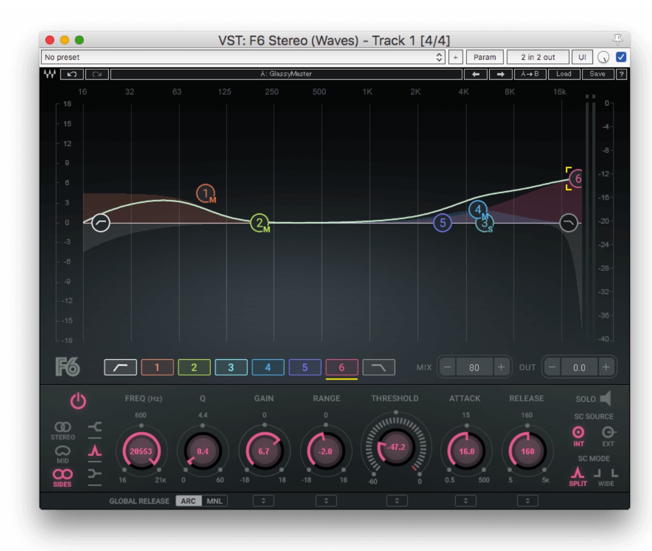This screenshot has width=652, height=551.
Task: Set sidechain source to EXT
Action: click(608, 436)
